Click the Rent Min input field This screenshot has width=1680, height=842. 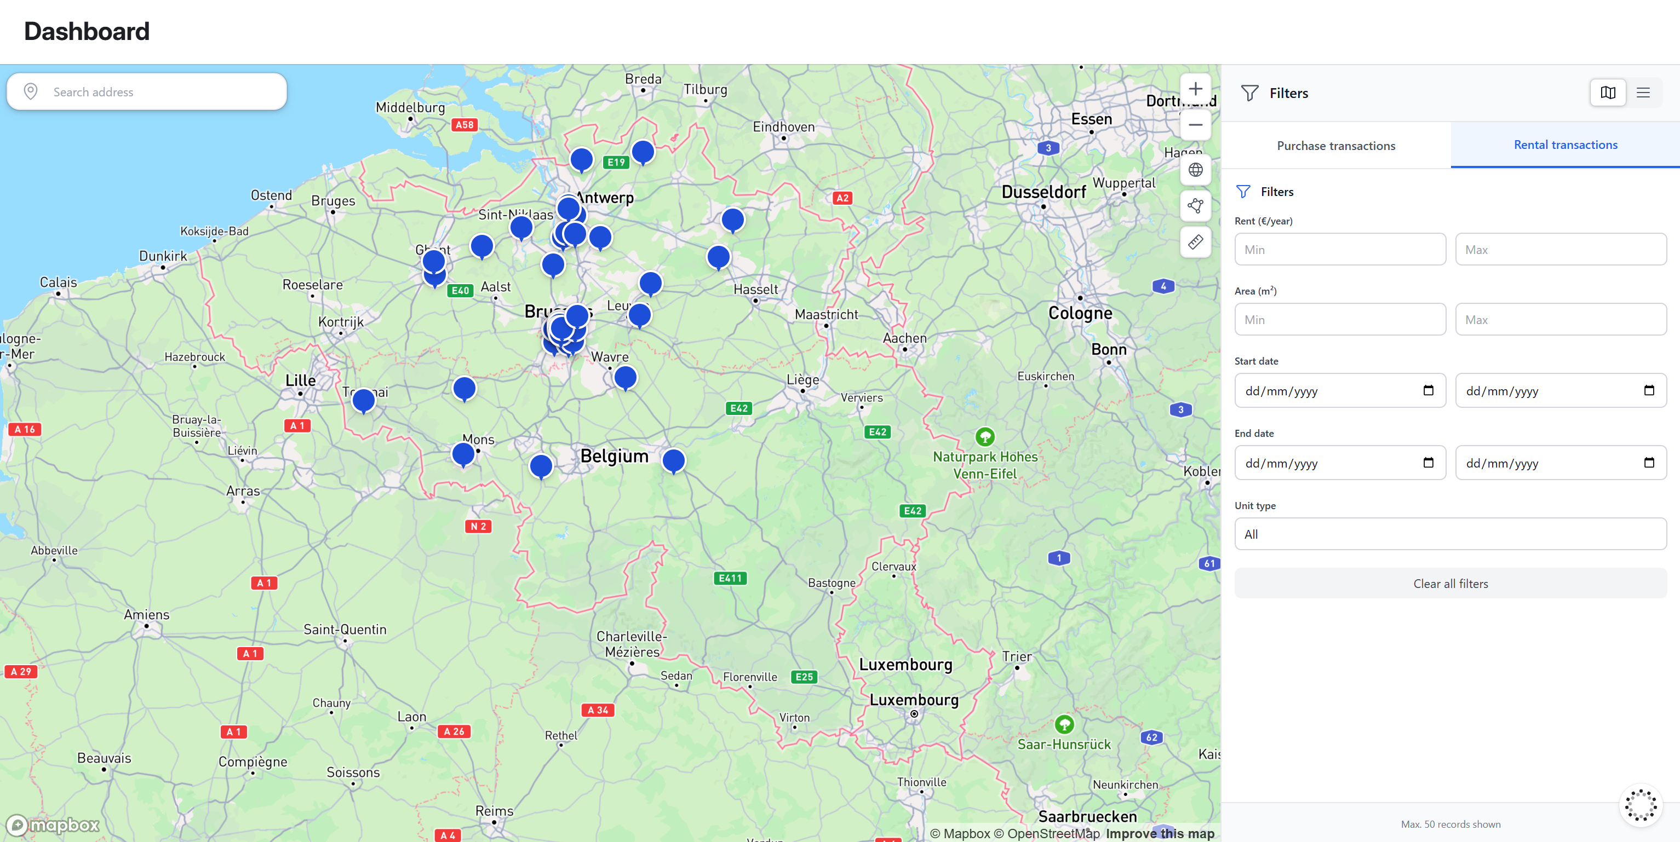pyautogui.click(x=1340, y=250)
